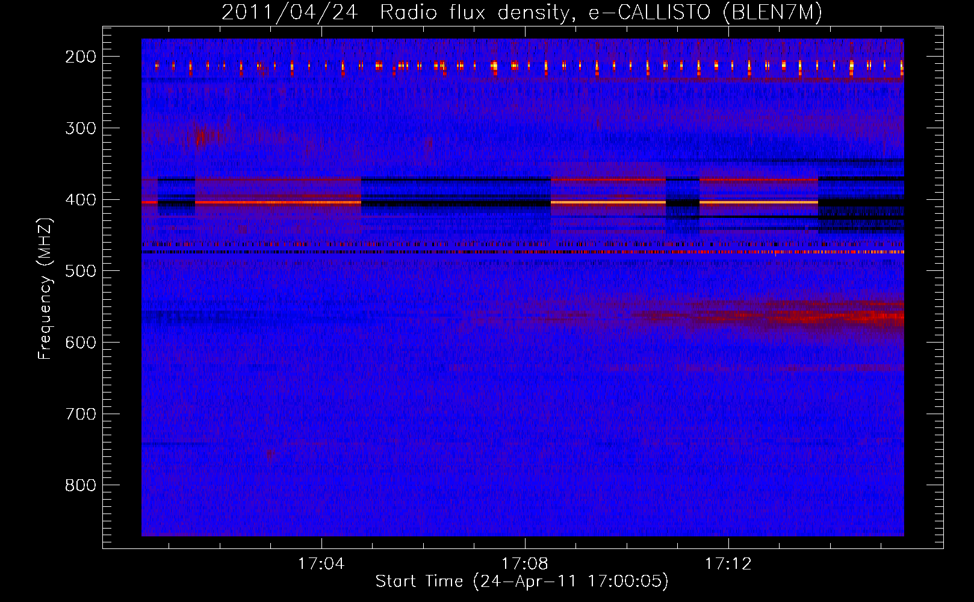The width and height of the screenshot is (974, 602).
Task: Select the '200' frequency tick label
Action: [x=80, y=57]
